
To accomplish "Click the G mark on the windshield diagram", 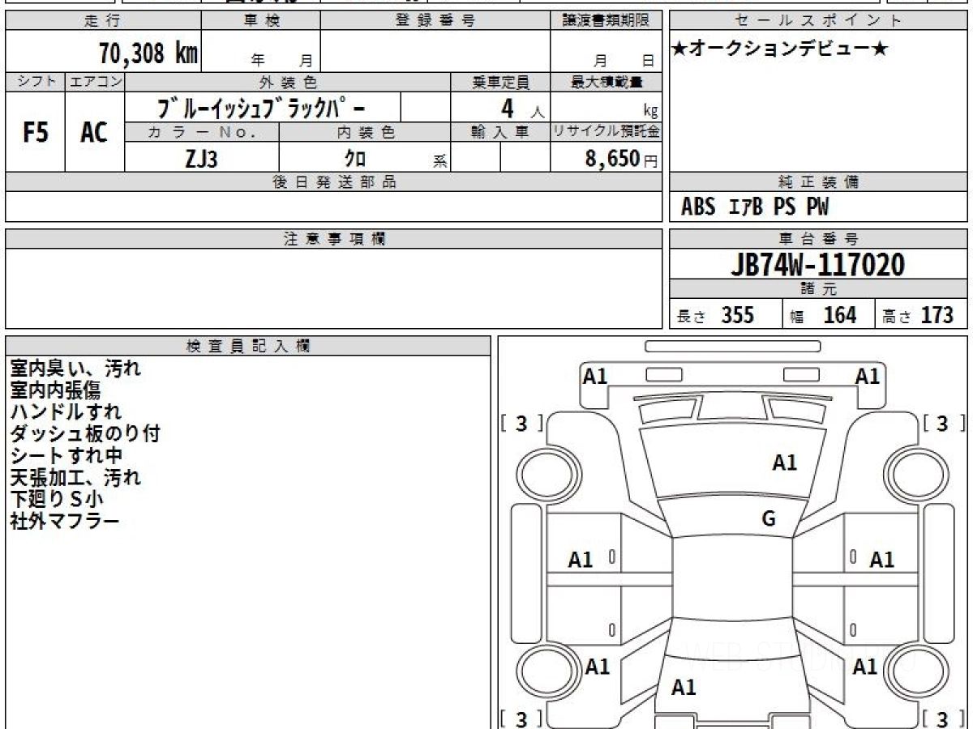I will pos(769,518).
